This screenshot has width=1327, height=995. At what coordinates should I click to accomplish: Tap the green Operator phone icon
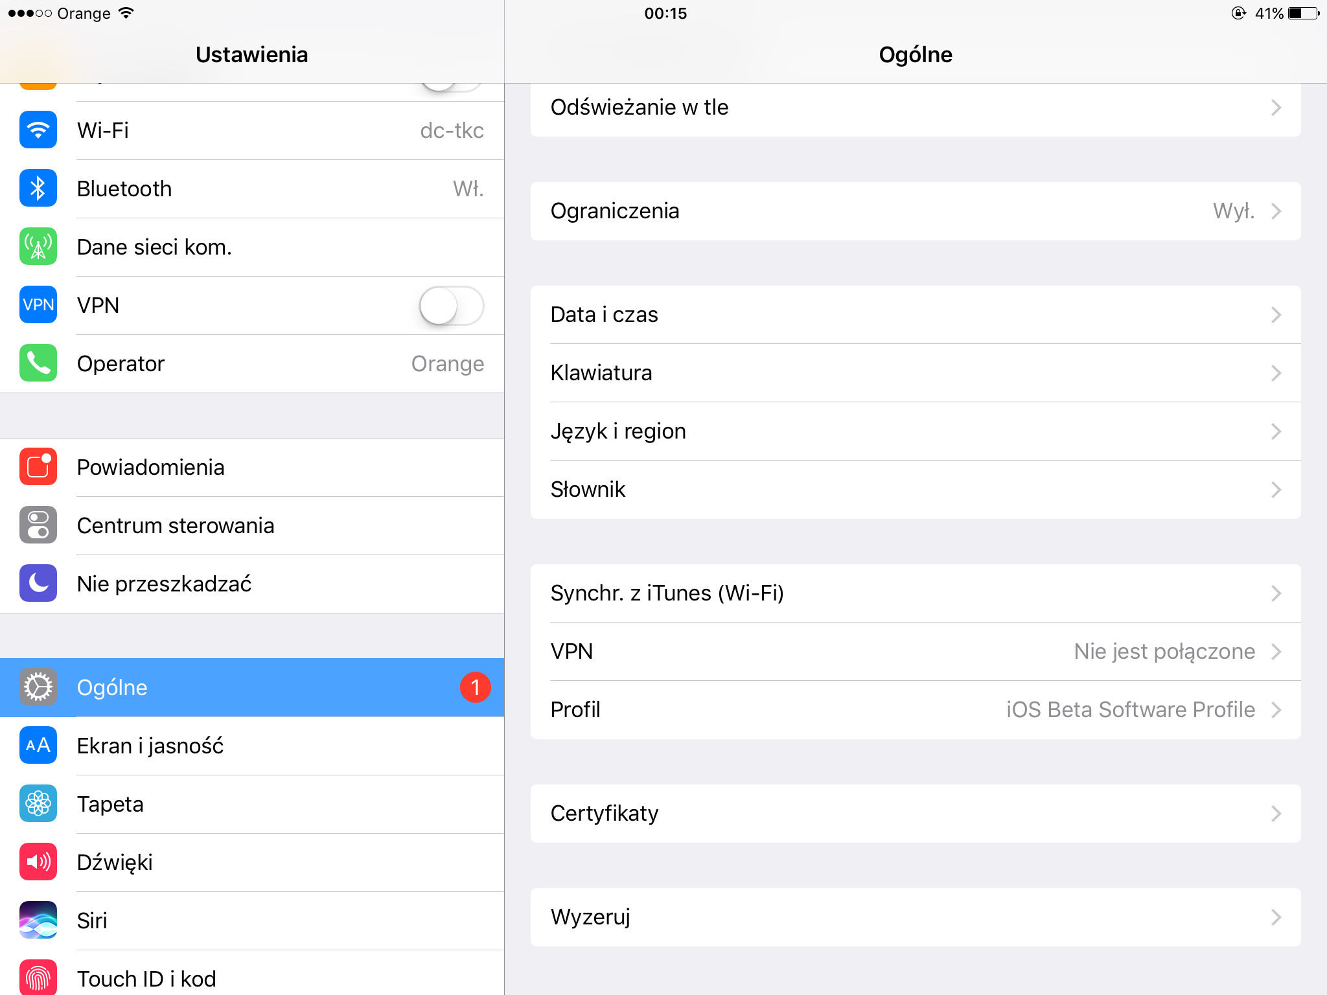[38, 363]
